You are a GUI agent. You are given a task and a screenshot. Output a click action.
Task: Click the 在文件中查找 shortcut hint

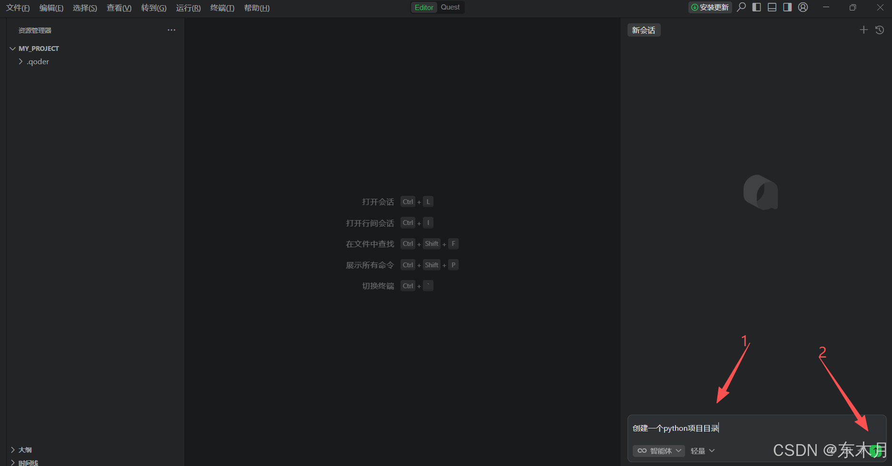[370, 244]
